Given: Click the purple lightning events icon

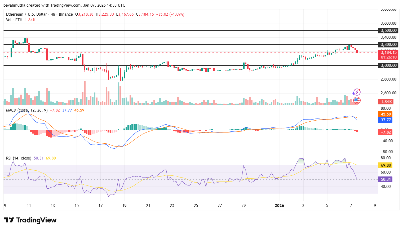Looking at the screenshot, I should click(357, 92).
